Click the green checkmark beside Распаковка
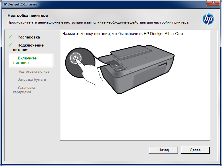 pos(10,37)
